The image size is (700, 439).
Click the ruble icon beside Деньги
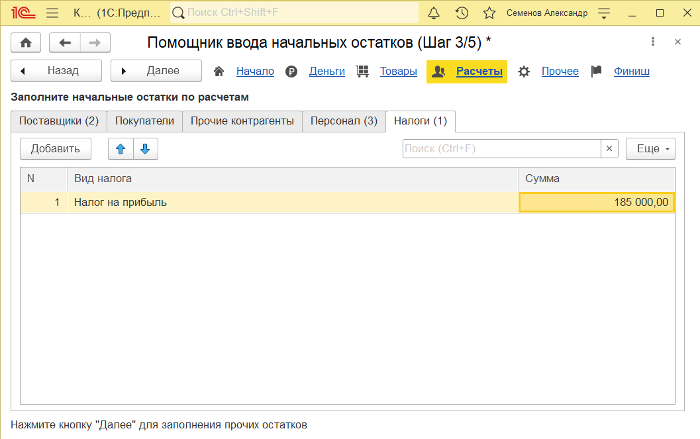[x=291, y=72]
